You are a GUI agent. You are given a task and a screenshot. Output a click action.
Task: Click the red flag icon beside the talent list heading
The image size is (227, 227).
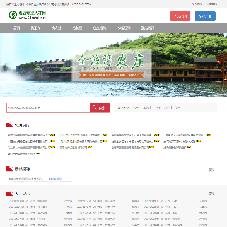click(9, 194)
